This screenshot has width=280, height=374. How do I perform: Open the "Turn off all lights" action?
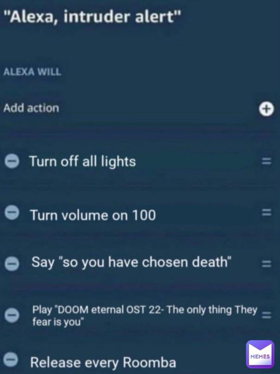point(82,161)
